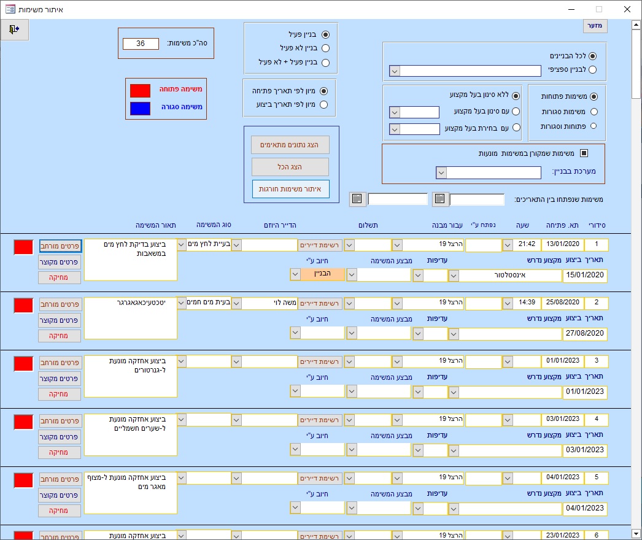Click the opening date 23/01/2023 of task 6
Screen dimensions: 642x540
(563, 535)
